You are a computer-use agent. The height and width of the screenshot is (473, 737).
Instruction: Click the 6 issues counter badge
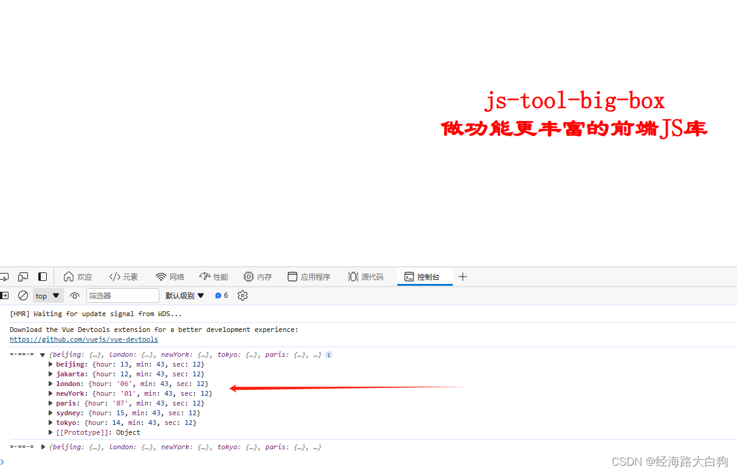coord(221,295)
